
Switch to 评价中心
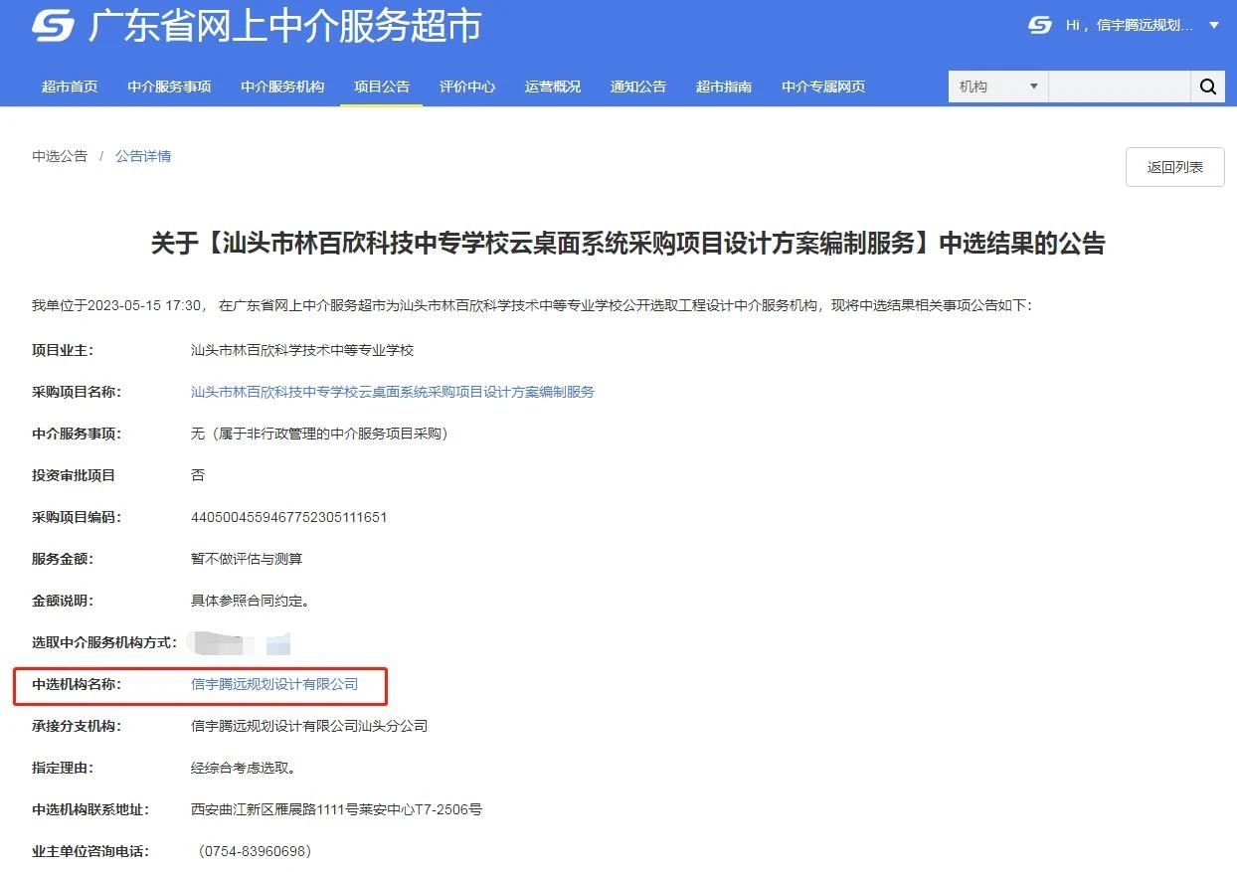point(467,87)
